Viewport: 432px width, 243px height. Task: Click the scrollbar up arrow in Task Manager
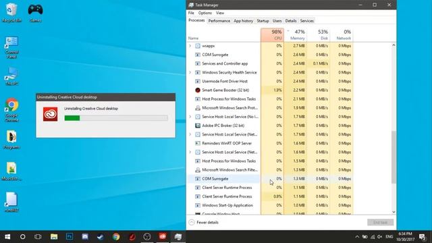coord(394,45)
